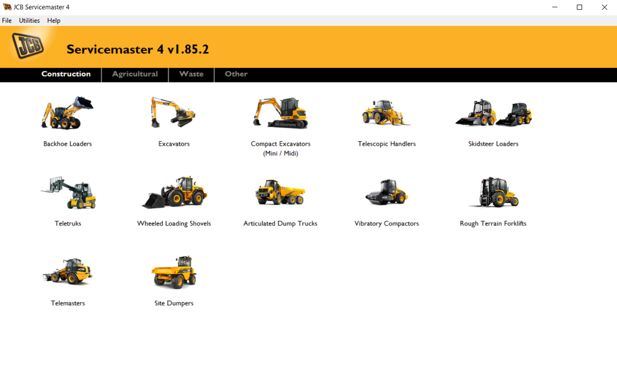Open the Telemasters machine image
Image resolution: width=617 pixels, height=389 pixels.
(68, 272)
